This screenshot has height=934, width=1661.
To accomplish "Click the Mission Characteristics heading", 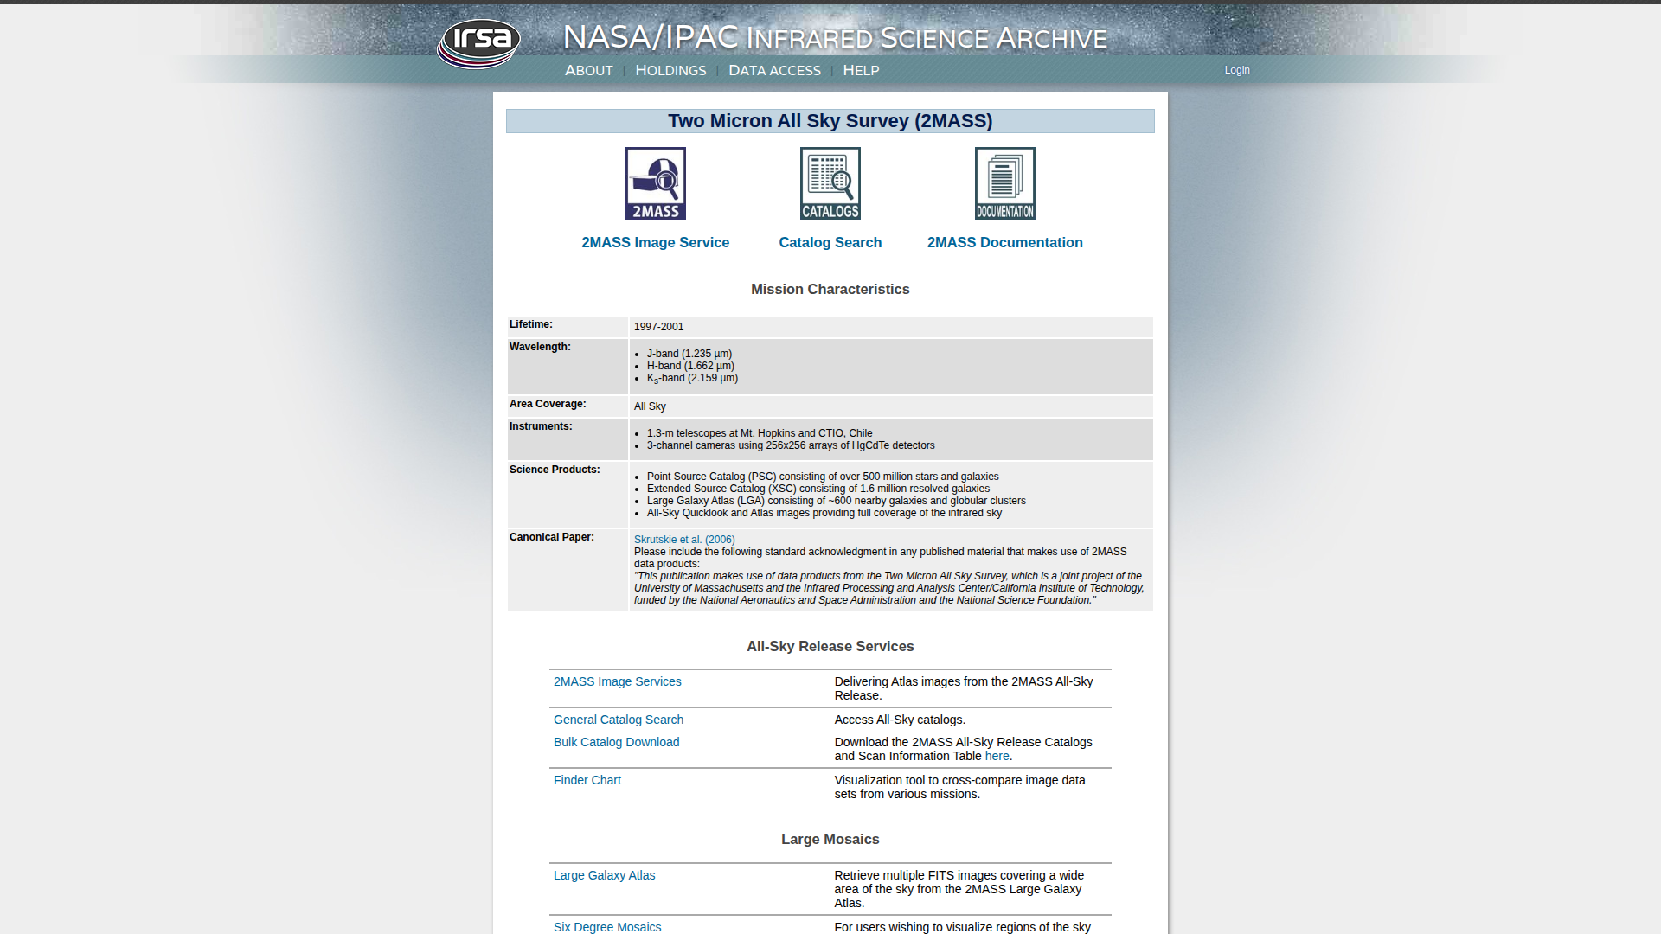I will point(830,290).
